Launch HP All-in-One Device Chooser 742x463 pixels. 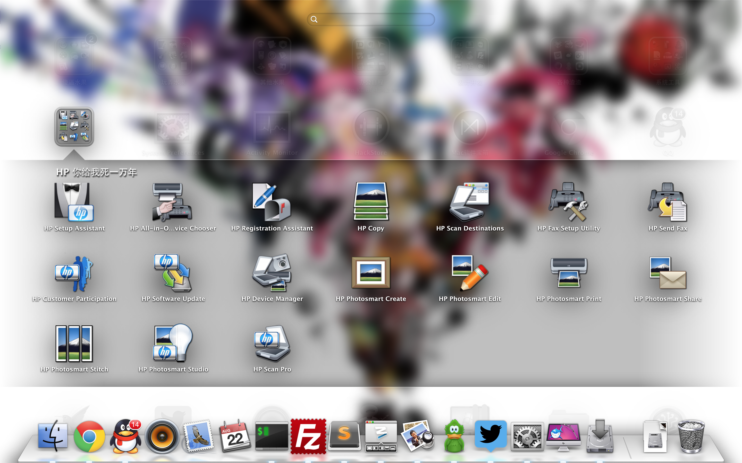pos(173,202)
